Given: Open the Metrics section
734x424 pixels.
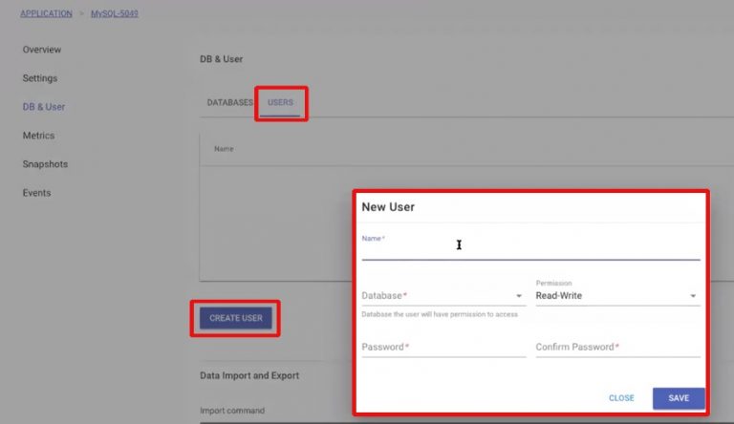Looking at the screenshot, I should pos(38,136).
